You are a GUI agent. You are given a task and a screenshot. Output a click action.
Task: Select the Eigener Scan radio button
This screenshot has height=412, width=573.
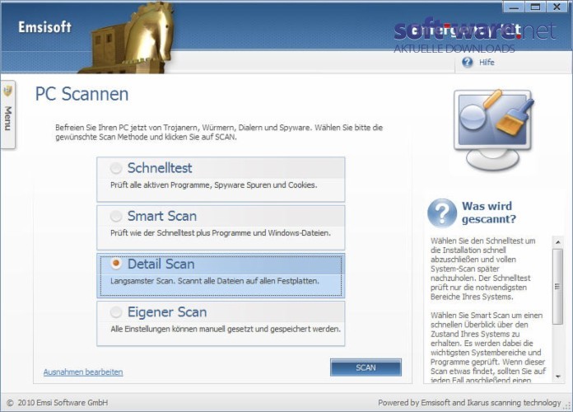(116, 312)
